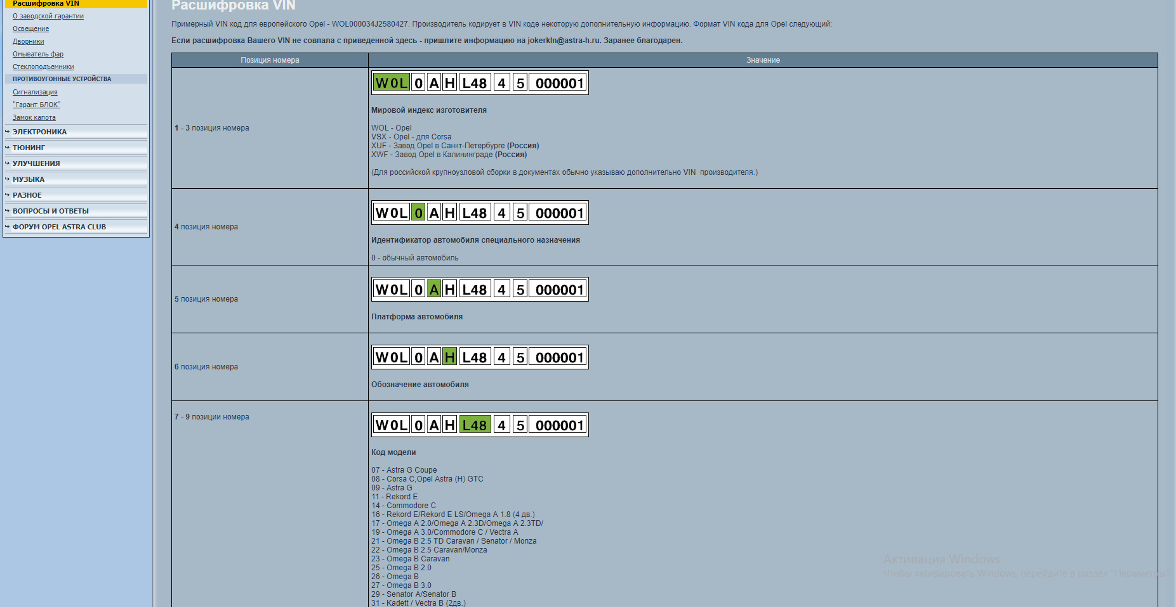Viewport: 1176px width, 607px height.
Task: Click the VIN image with W0L highlighted
Action: pyautogui.click(x=480, y=83)
